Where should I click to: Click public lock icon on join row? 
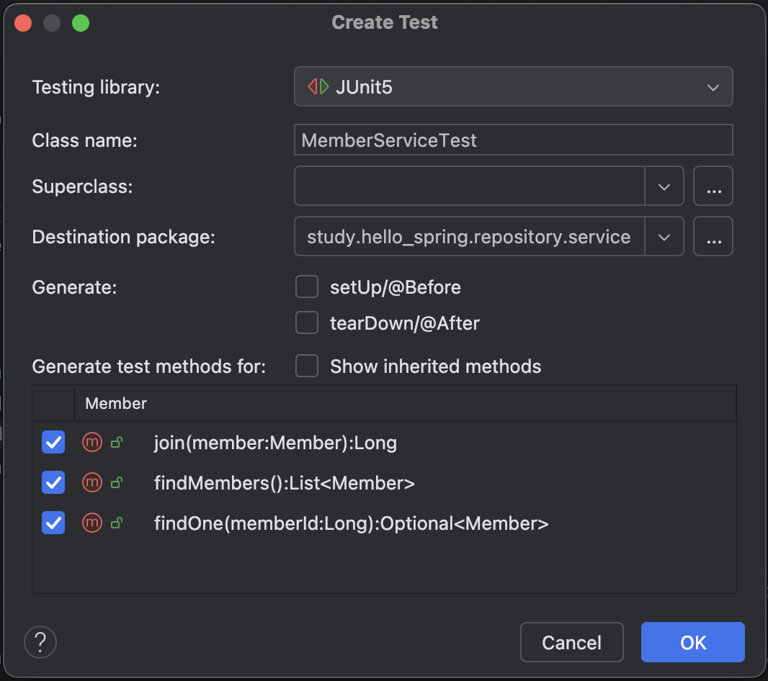point(116,443)
